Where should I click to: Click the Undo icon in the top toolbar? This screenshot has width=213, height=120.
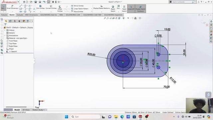44,2
